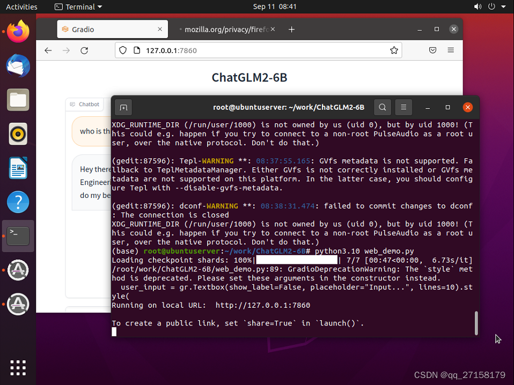Open Rhythmbox music player in dock
This screenshot has width=514, height=385.
18,134
